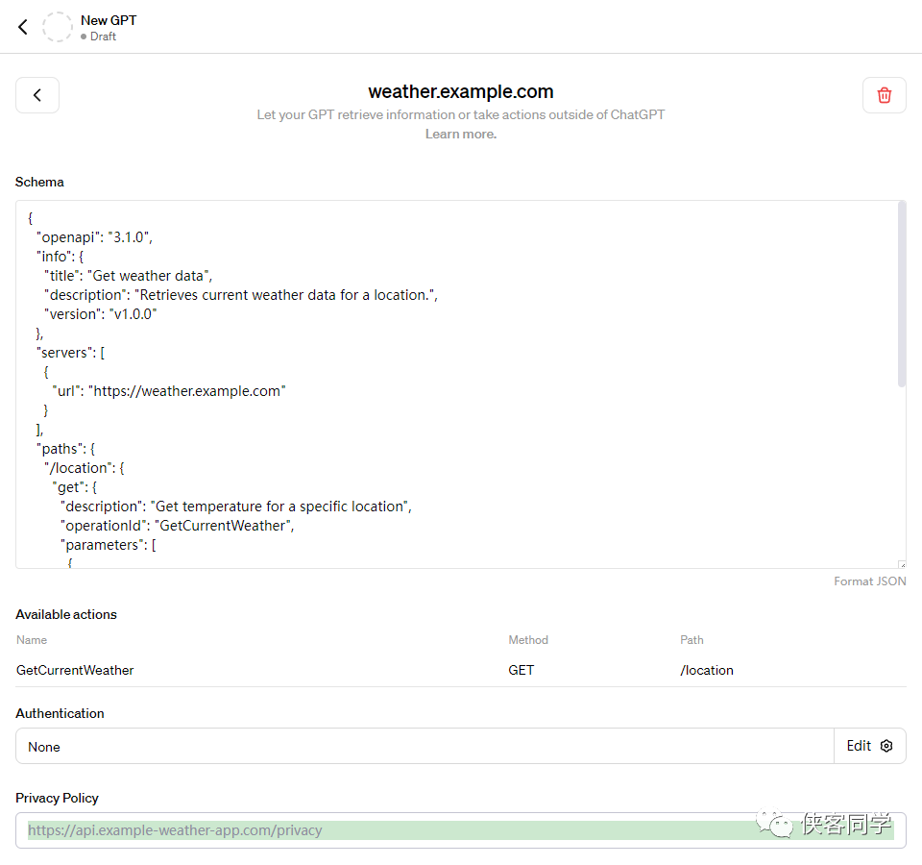Click the /location path cell
Image resolution: width=922 pixels, height=865 pixels.
(x=707, y=670)
